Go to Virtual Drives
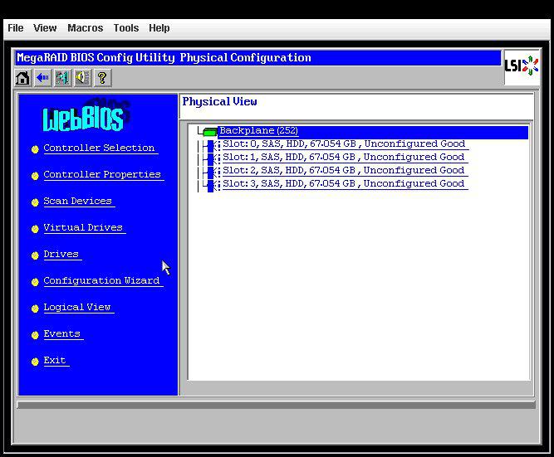 point(83,228)
